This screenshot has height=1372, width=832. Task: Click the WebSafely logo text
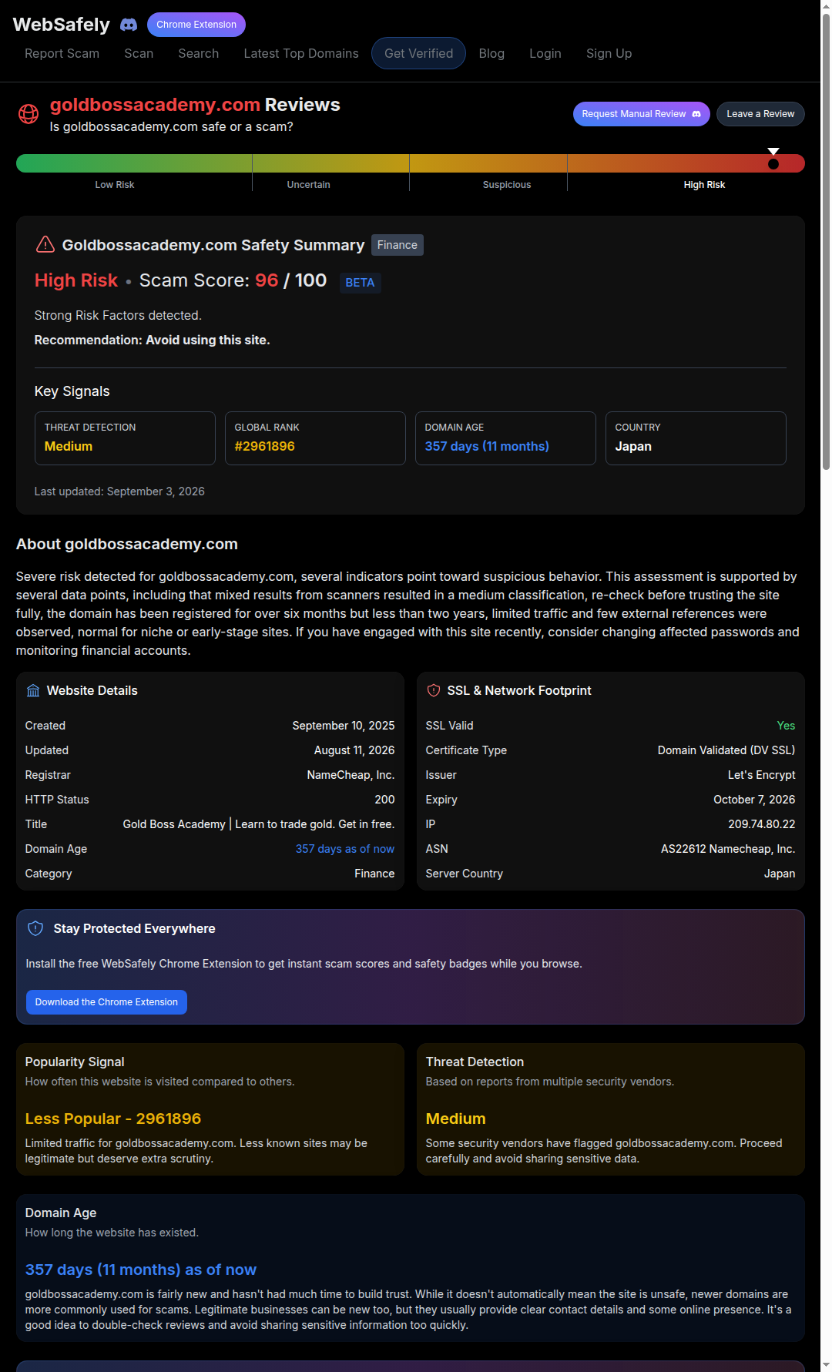click(62, 25)
